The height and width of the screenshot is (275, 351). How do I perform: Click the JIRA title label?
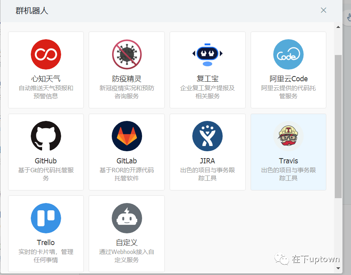tap(208, 161)
